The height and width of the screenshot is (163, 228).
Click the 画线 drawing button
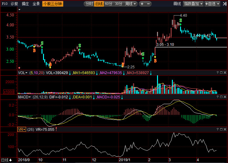pos(177,4)
